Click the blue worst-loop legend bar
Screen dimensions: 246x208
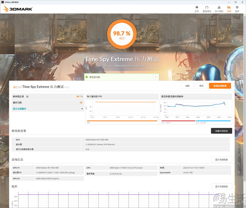click(x=213, y=121)
